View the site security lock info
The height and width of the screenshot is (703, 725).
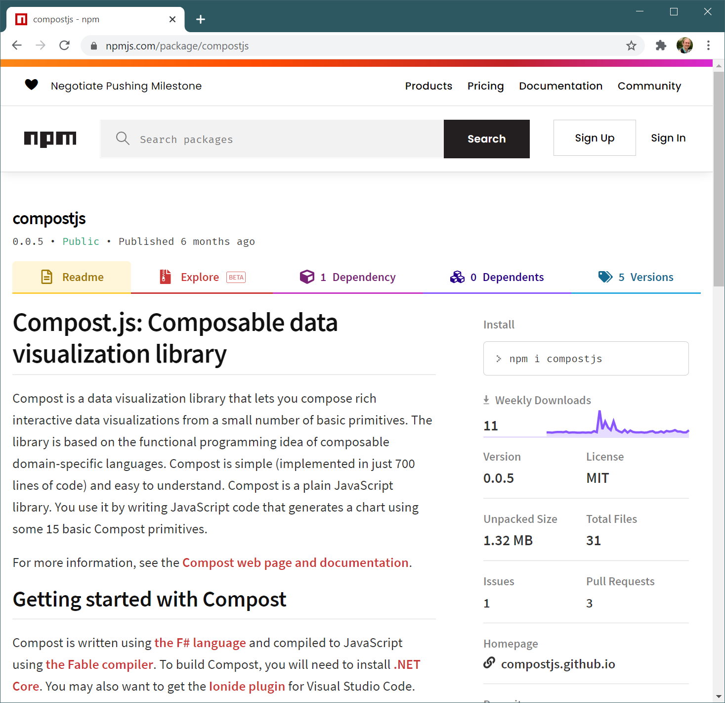tap(93, 46)
